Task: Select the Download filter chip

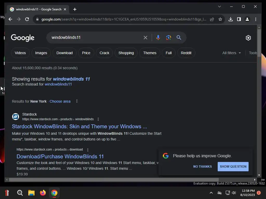Action: coord(64,53)
